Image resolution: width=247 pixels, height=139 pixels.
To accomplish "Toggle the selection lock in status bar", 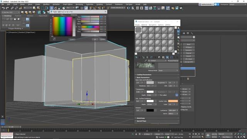I will tap(136, 134).
